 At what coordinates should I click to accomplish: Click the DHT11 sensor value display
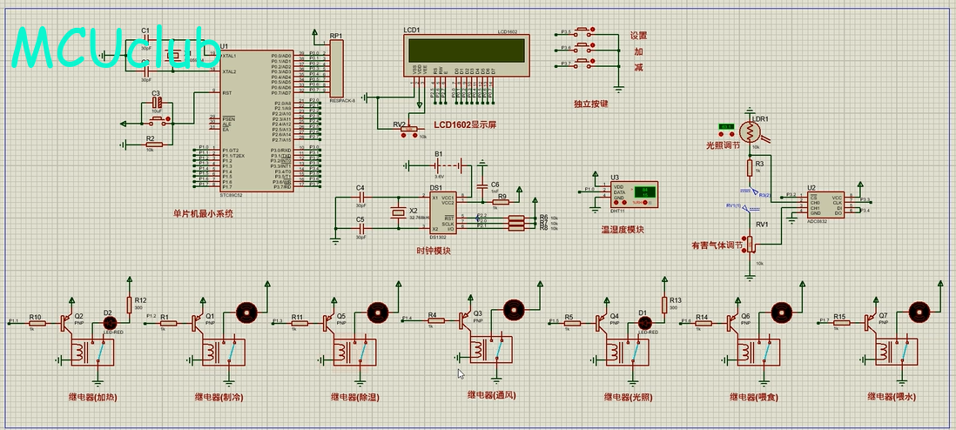645,193
